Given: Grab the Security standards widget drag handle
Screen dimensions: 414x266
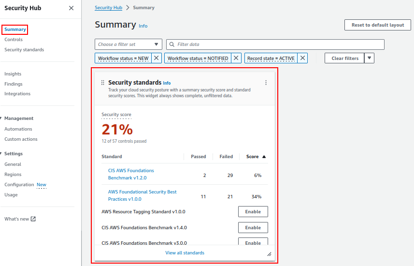Looking at the screenshot, I should [103, 83].
